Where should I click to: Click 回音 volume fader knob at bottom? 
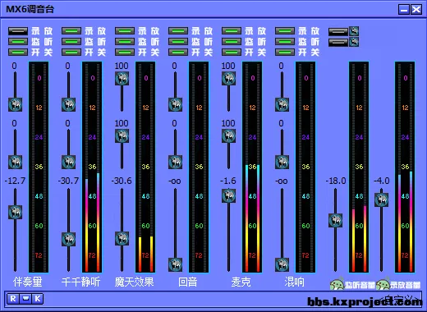click(x=175, y=264)
